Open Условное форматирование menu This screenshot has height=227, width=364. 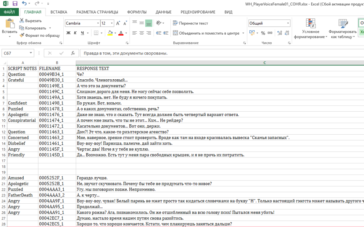[x=310, y=29]
